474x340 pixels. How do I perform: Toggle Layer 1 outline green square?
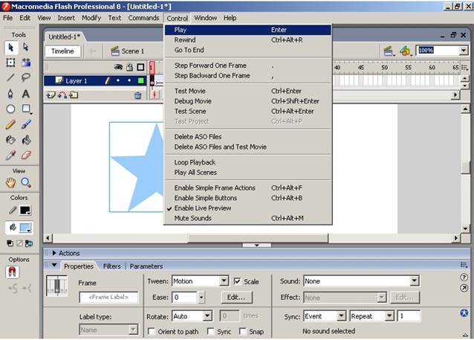pos(140,80)
